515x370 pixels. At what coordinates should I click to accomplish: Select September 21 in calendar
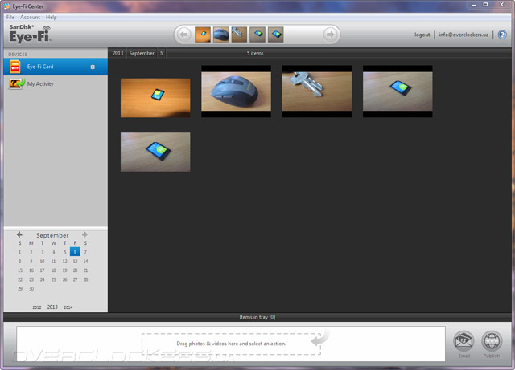point(85,270)
